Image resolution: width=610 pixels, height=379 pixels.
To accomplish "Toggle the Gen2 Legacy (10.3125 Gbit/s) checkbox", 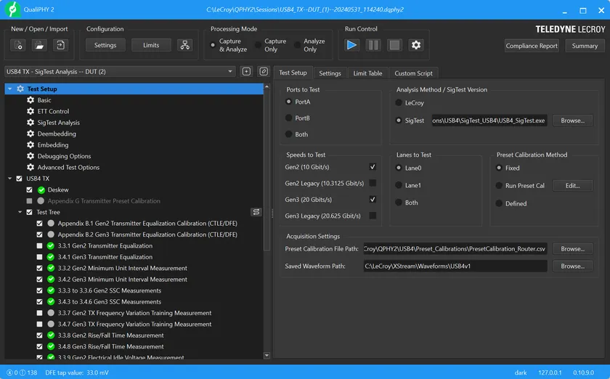I will coord(373,184).
